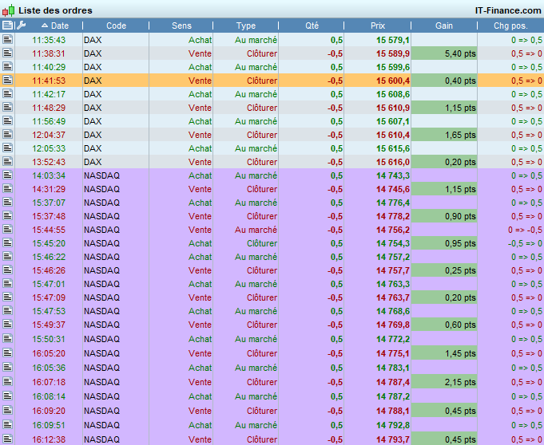Open order details icon for 16:12:38 NASDAQ row
This screenshot has height=445, width=544.
click(7, 439)
